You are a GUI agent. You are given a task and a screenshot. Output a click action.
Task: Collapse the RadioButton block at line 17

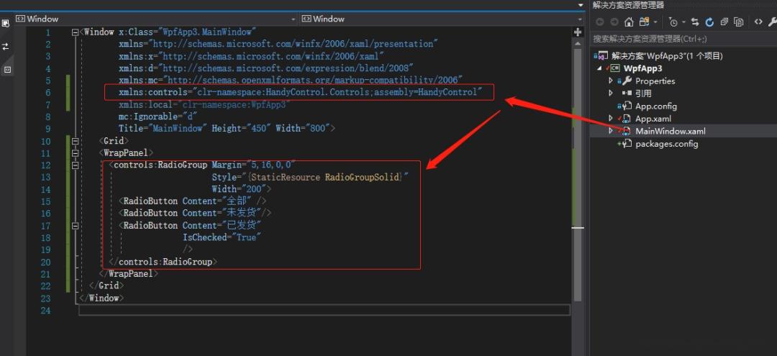(75, 226)
